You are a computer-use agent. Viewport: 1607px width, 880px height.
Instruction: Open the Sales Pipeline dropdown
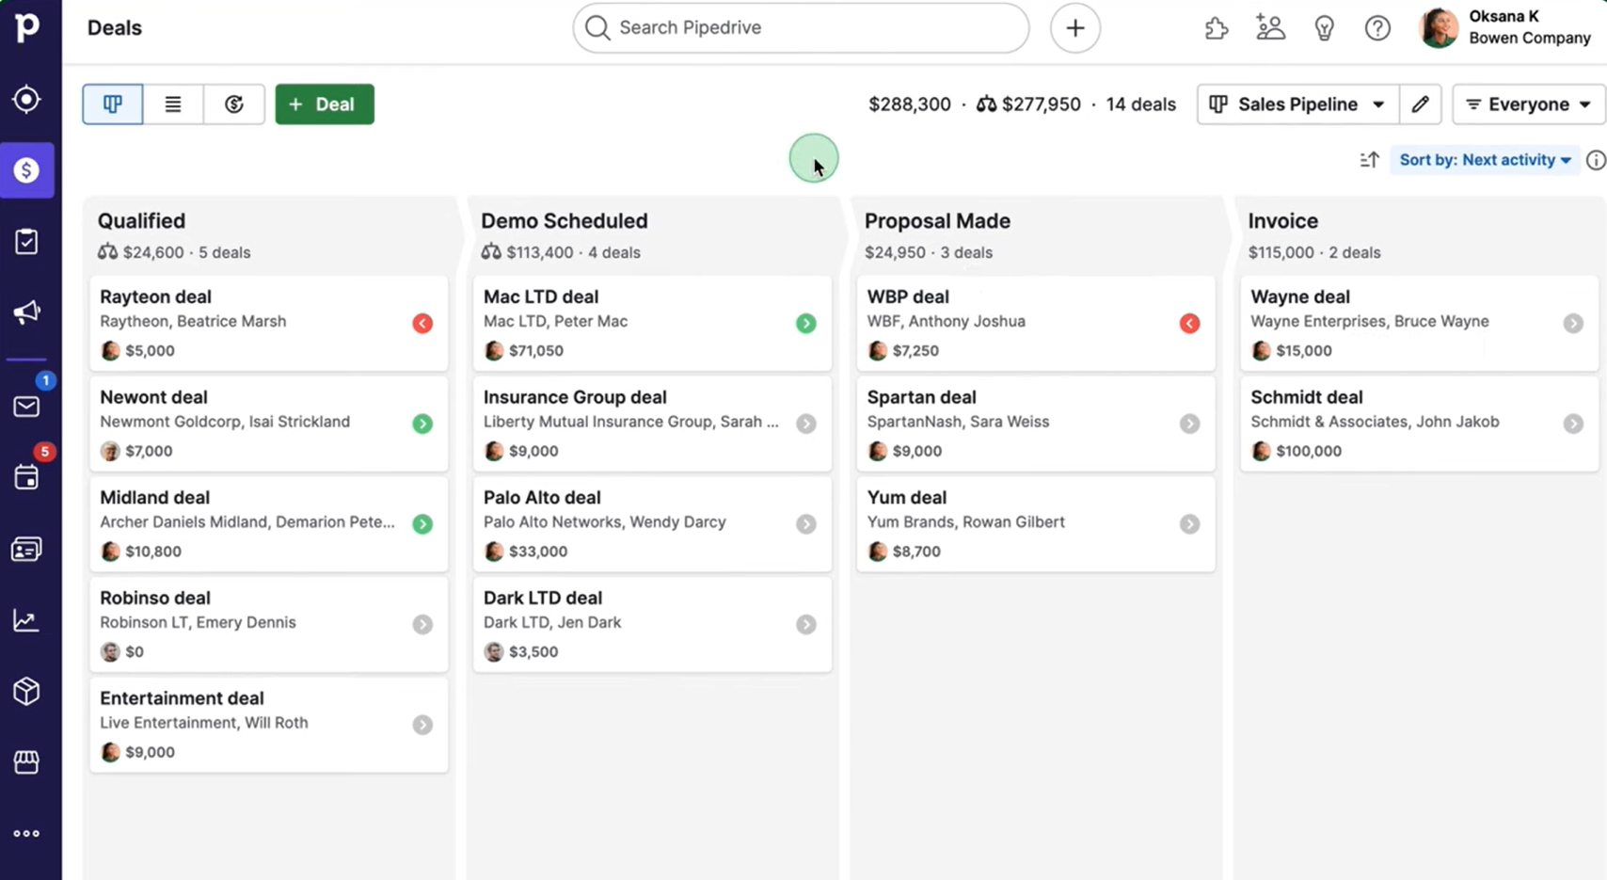[1297, 104]
